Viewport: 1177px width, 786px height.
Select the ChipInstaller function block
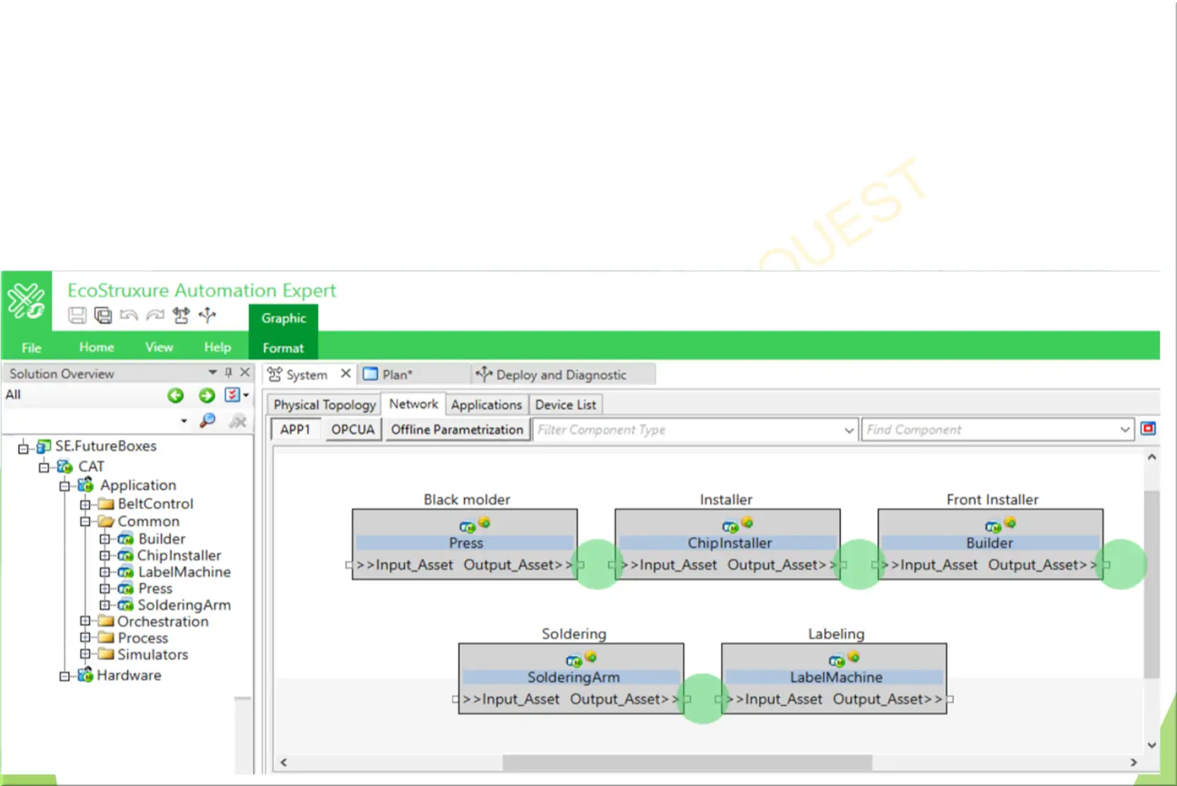pyautogui.click(x=728, y=543)
